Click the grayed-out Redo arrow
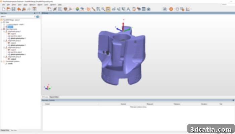Screen dimensions: 235x134 point(29,9)
